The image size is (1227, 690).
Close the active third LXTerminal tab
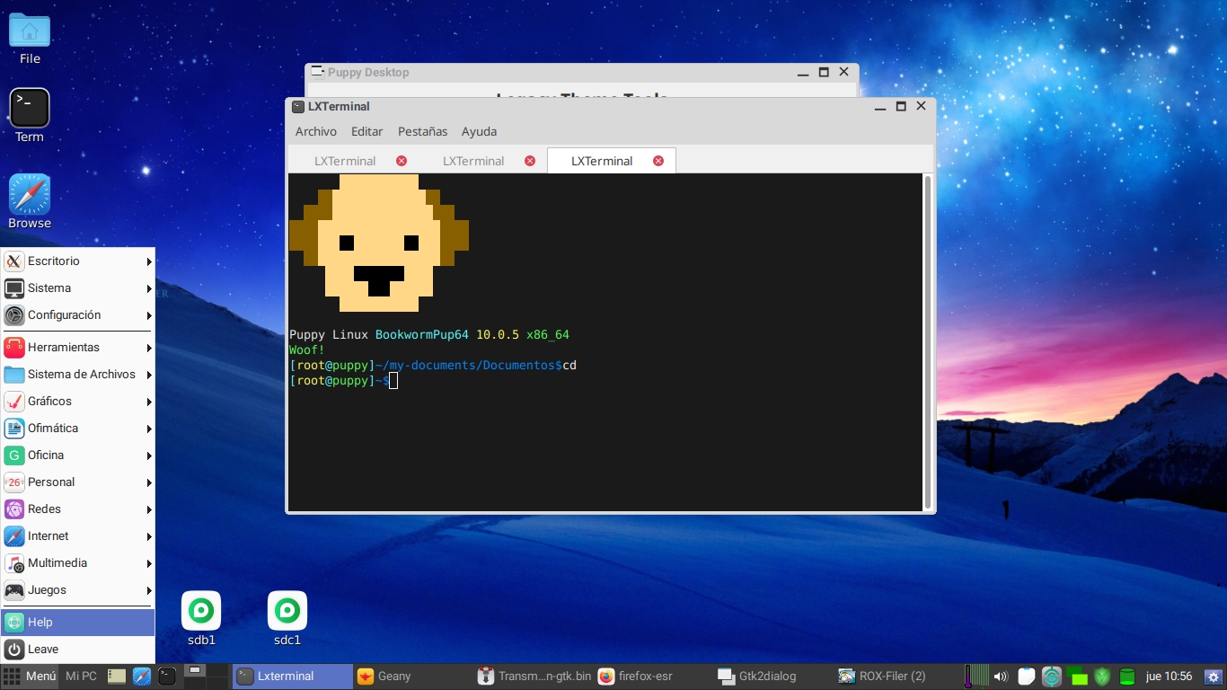[658, 161]
